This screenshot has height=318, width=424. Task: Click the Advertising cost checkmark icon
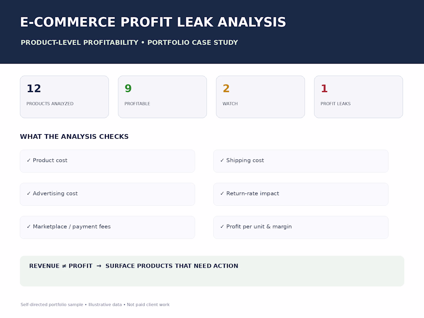(x=29, y=193)
